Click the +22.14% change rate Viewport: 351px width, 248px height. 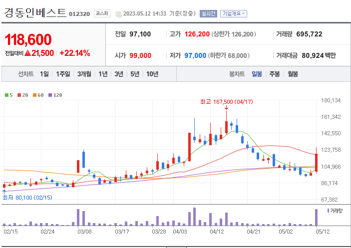click(x=75, y=53)
